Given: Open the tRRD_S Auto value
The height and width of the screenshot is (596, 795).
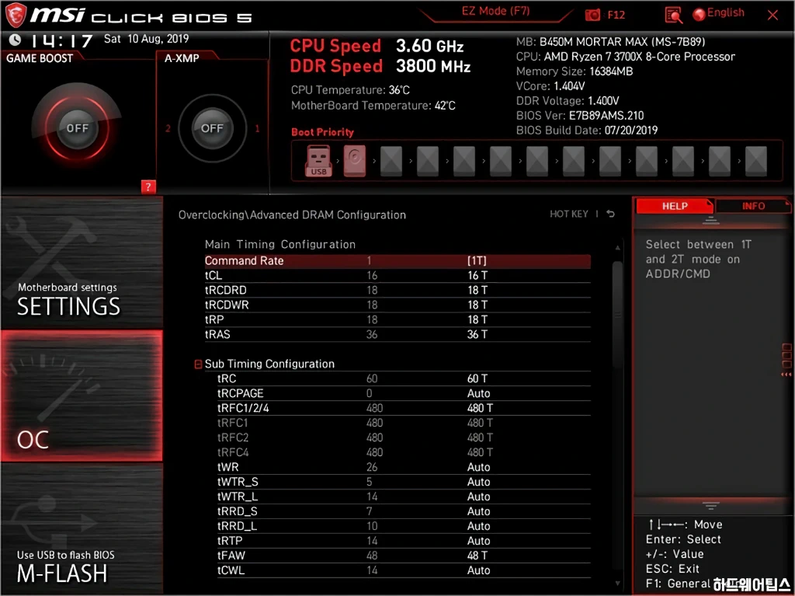Looking at the screenshot, I should [x=478, y=511].
